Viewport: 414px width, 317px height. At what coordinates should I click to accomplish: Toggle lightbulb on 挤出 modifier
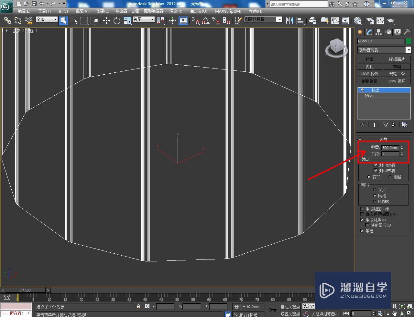(362, 90)
